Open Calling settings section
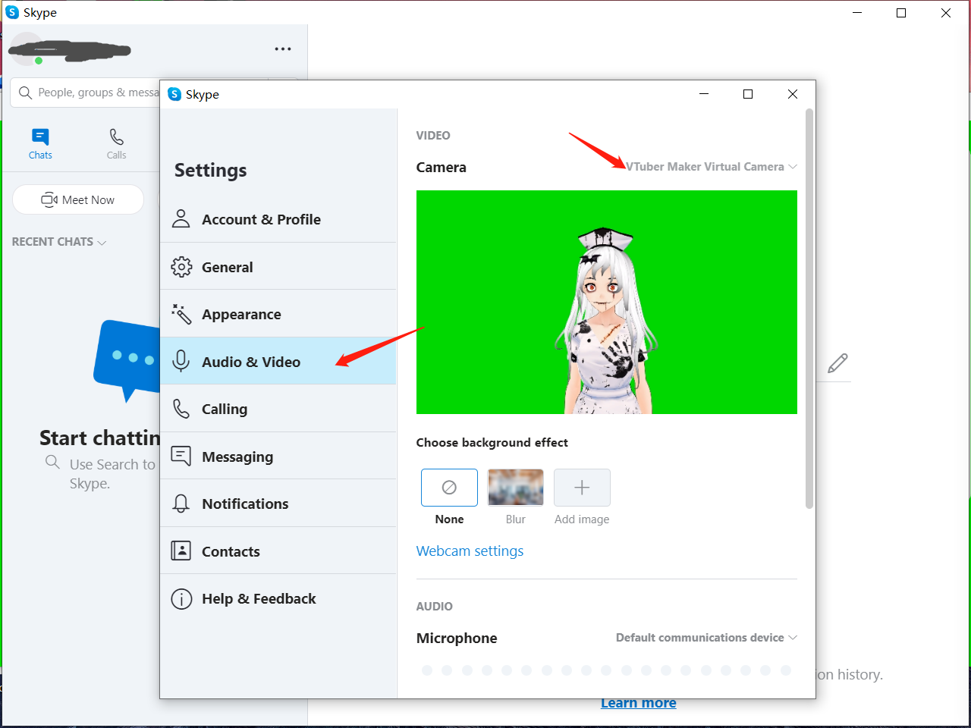971x728 pixels. click(278, 409)
